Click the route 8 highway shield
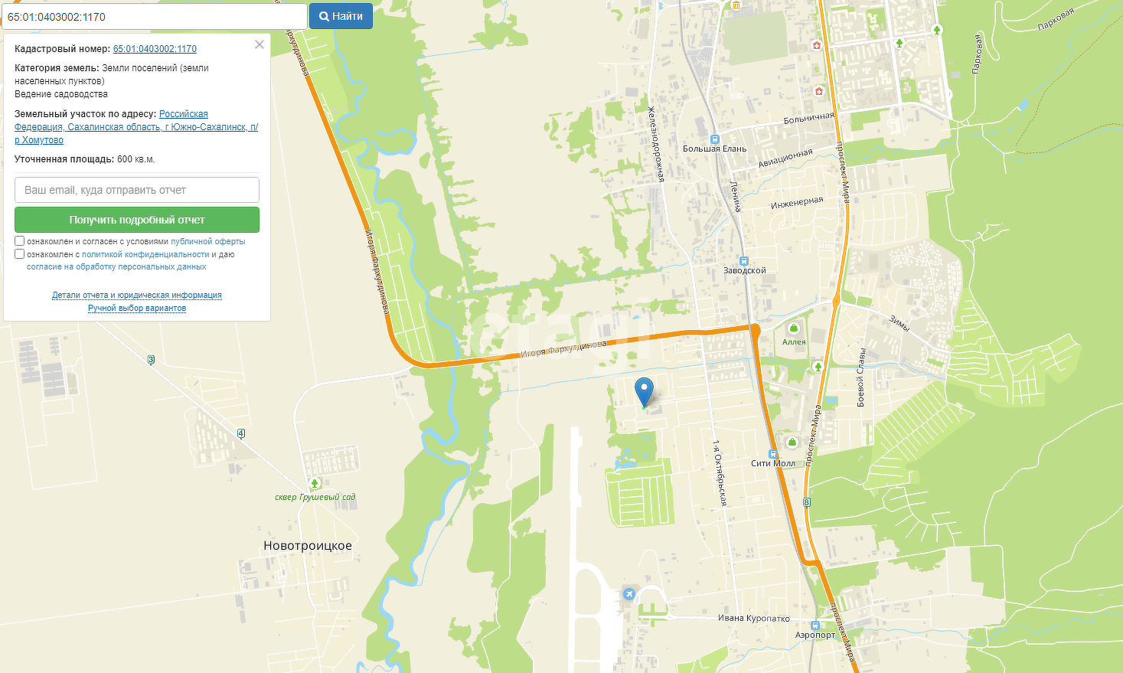This screenshot has width=1123, height=673. [x=806, y=503]
